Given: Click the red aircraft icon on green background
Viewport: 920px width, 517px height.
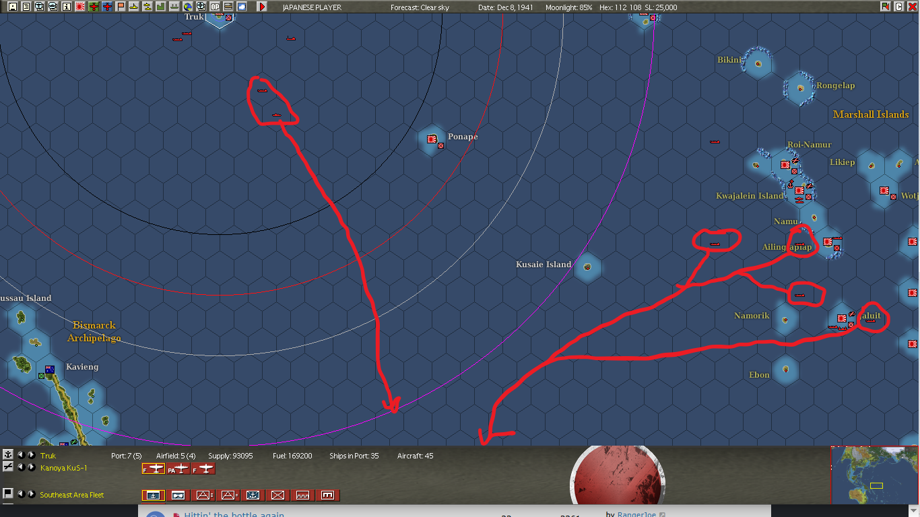Looking at the screenshot, I should (x=94, y=7).
